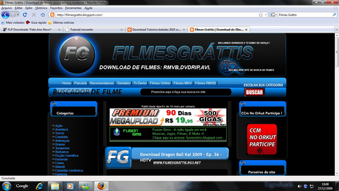The width and height of the screenshot is (339, 191).
Task: Click the search magnifier icon in search box
Action: [x=334, y=15]
